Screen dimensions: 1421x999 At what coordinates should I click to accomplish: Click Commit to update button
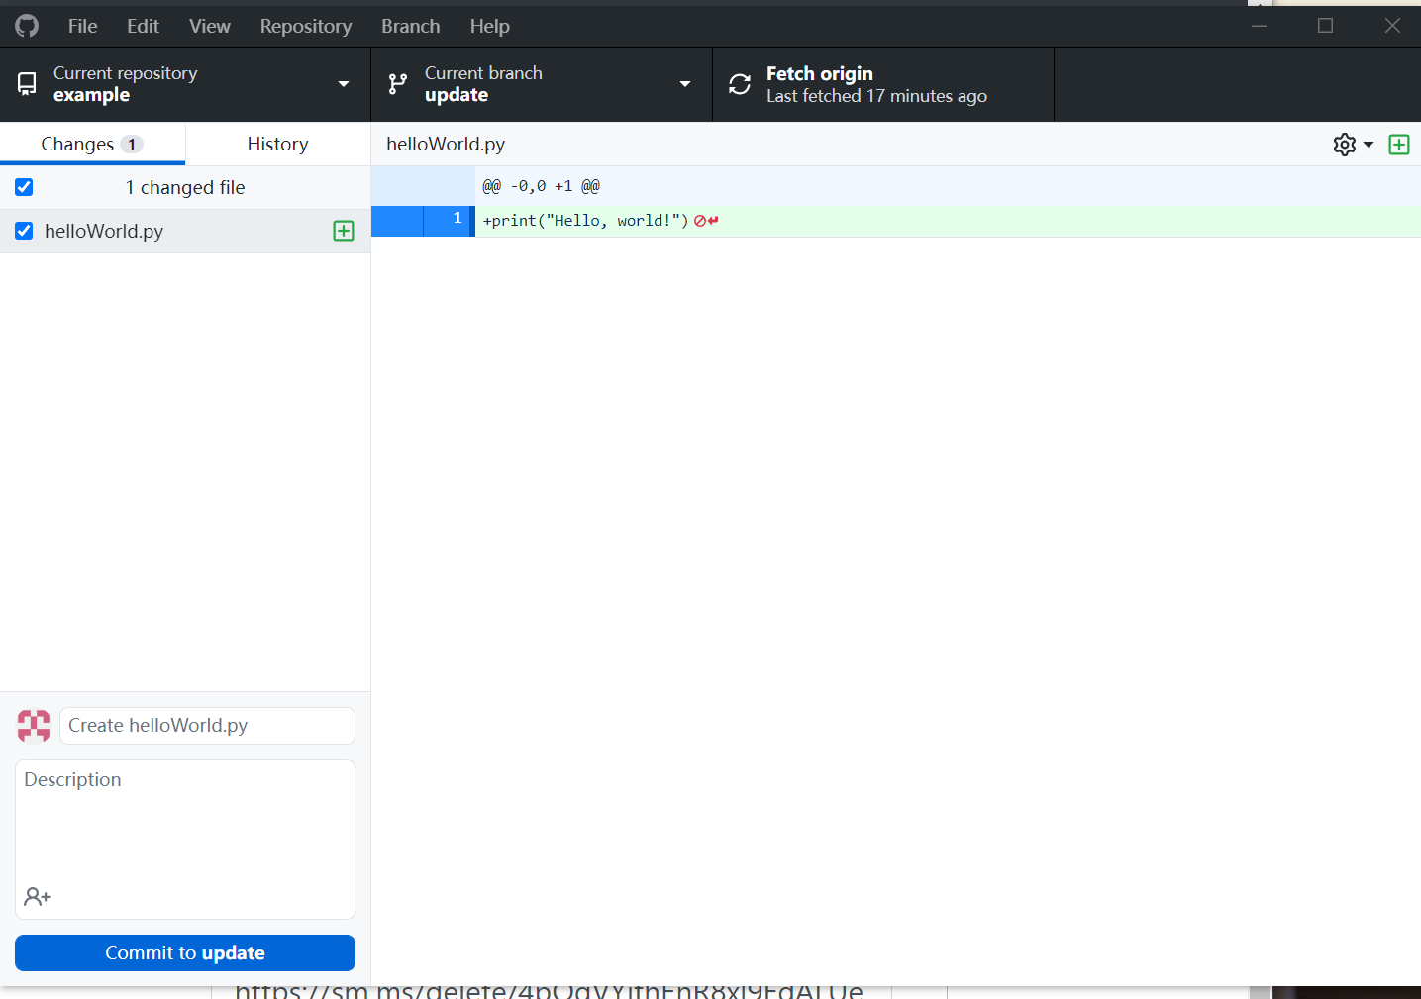point(185,952)
